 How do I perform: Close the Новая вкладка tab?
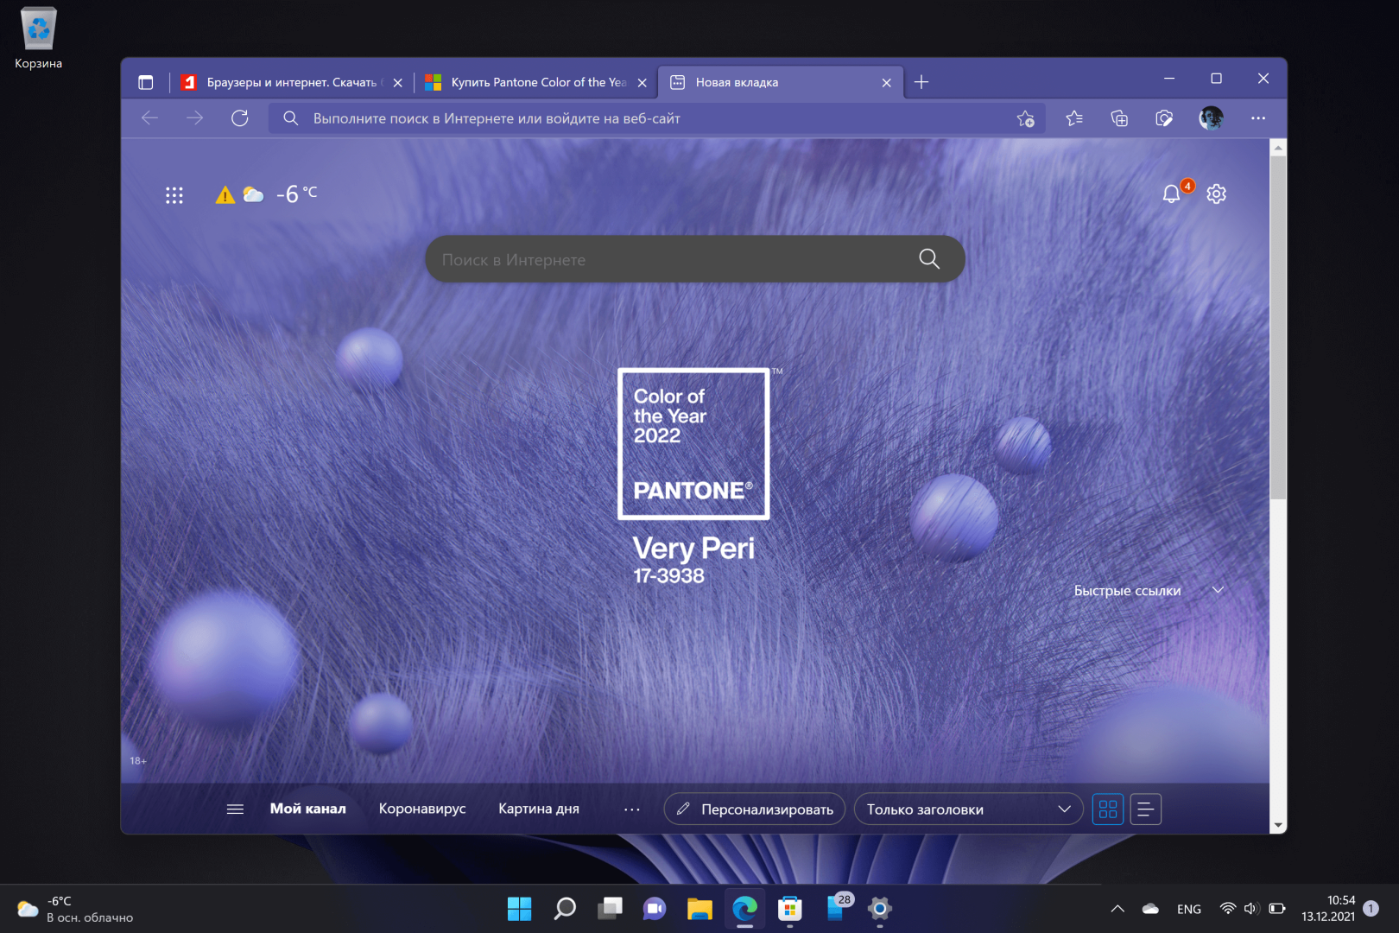click(887, 83)
